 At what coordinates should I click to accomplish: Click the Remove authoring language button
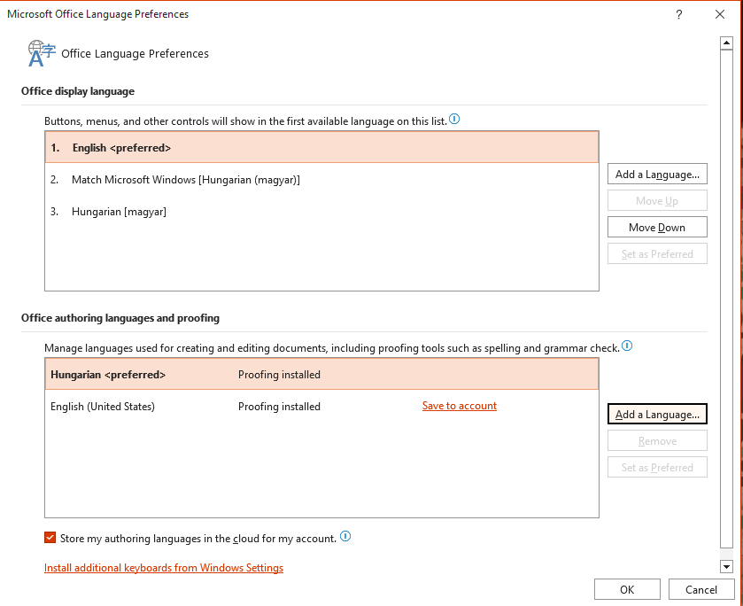[x=657, y=440]
